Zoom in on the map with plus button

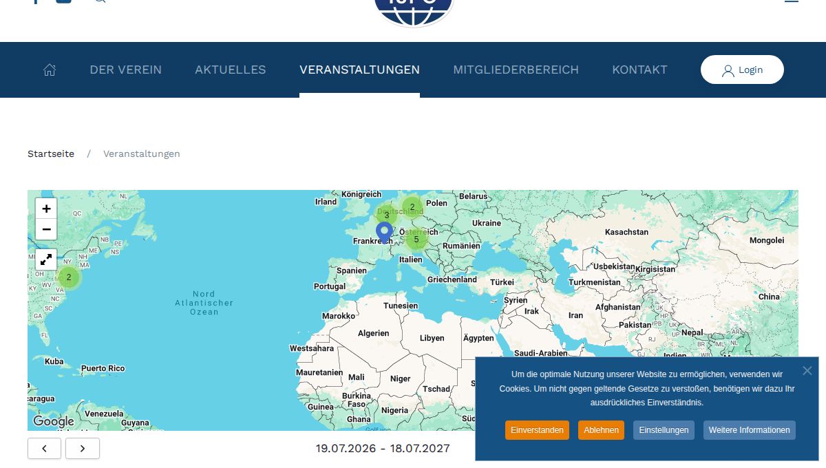pyautogui.click(x=46, y=209)
